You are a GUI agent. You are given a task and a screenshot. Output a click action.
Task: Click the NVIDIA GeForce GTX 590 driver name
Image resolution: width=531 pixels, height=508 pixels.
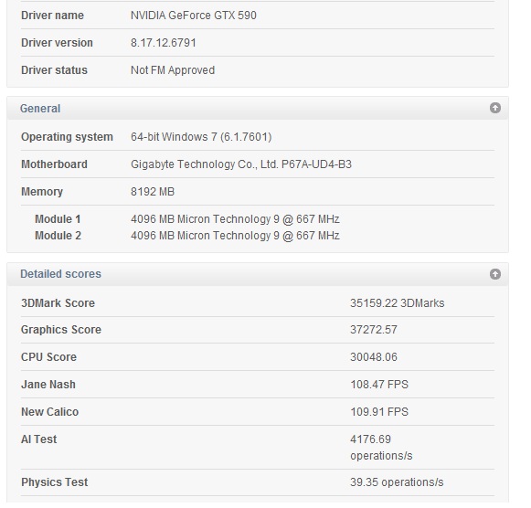pyautogui.click(x=194, y=16)
